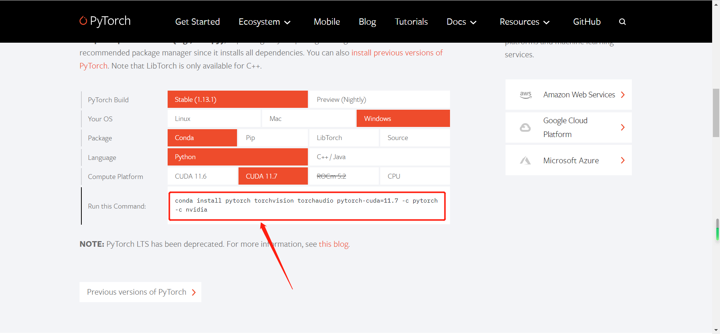Click the Microsoft Azure logo icon
The image size is (720, 334).
tap(525, 161)
